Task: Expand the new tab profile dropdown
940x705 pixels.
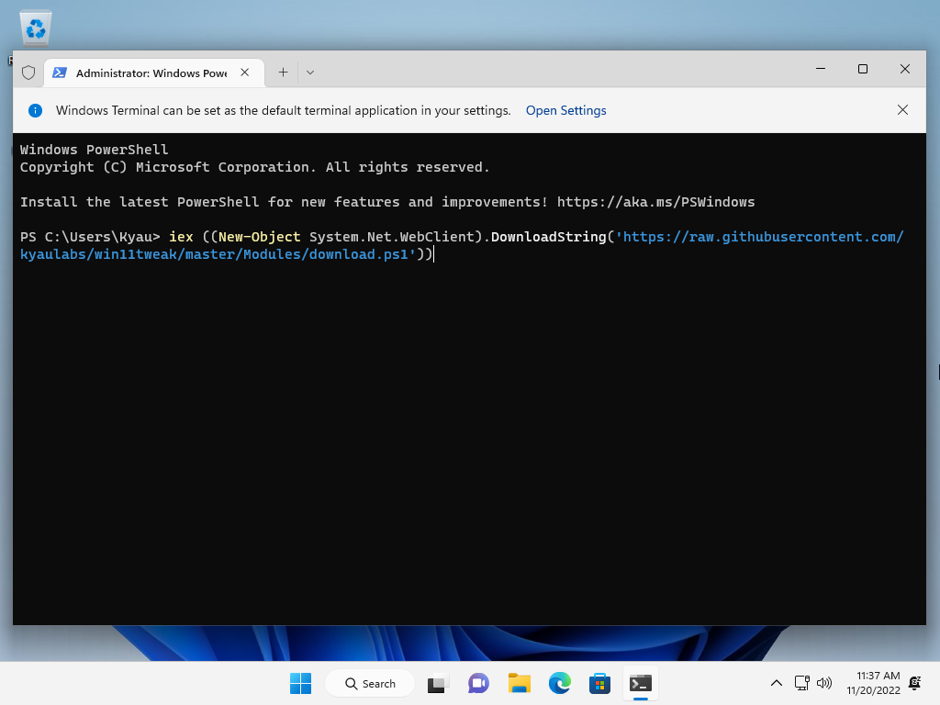Action: click(310, 73)
